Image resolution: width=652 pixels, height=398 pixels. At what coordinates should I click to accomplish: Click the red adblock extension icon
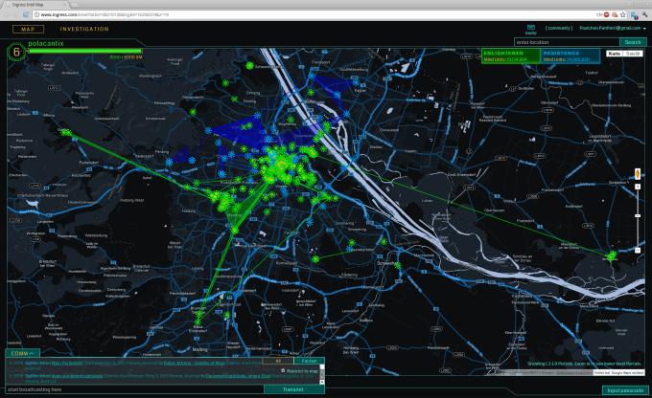(x=607, y=14)
